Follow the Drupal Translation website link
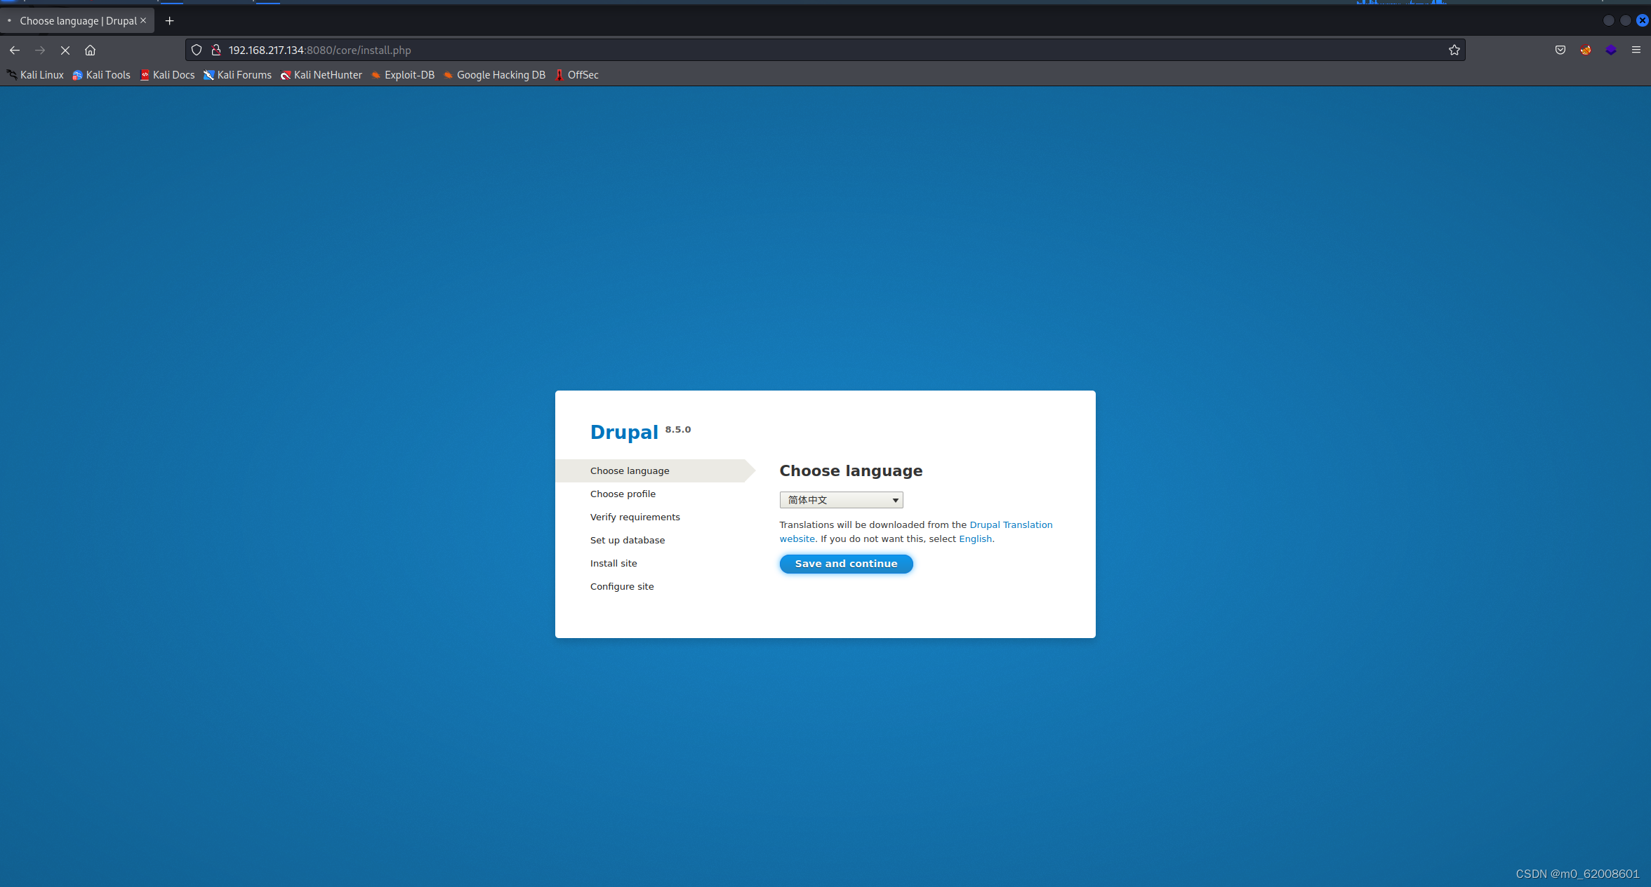This screenshot has height=887, width=1651. coord(1010,524)
